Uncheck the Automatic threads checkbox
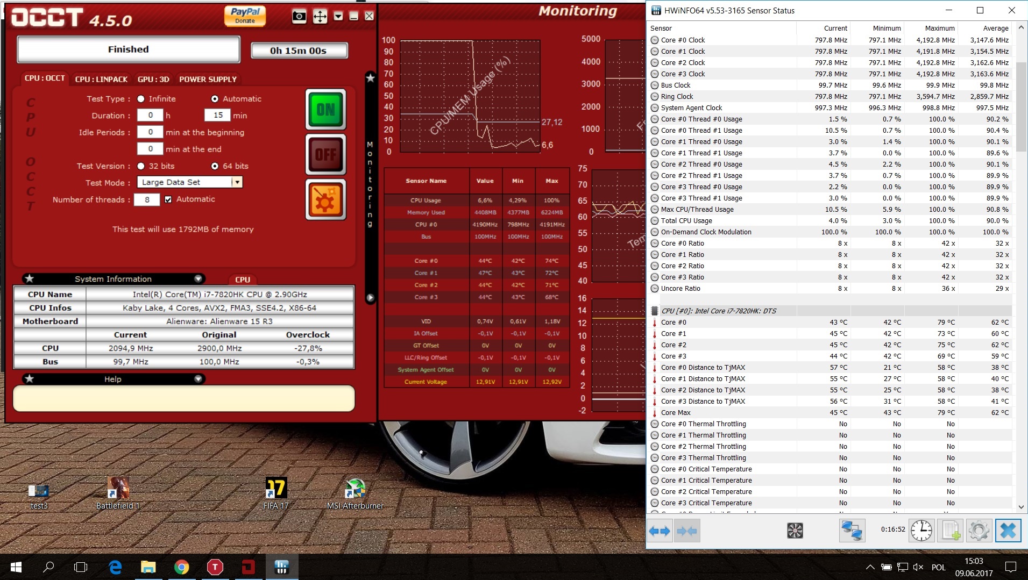 click(x=168, y=199)
